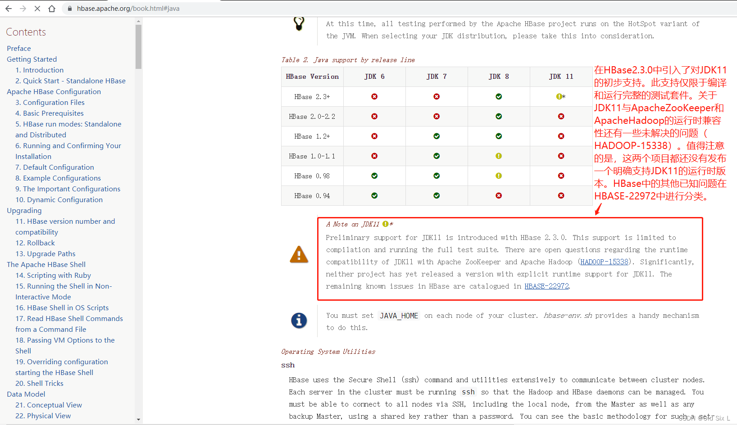Open Running the Shell in Non-Interactive Mode
Screen dimensions: 737x425
[x=64, y=291]
